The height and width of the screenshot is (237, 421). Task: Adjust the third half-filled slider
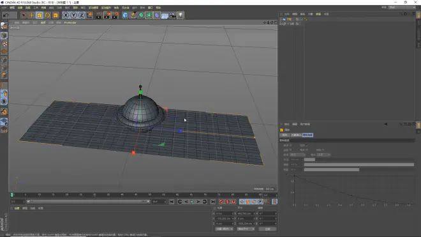(332, 169)
